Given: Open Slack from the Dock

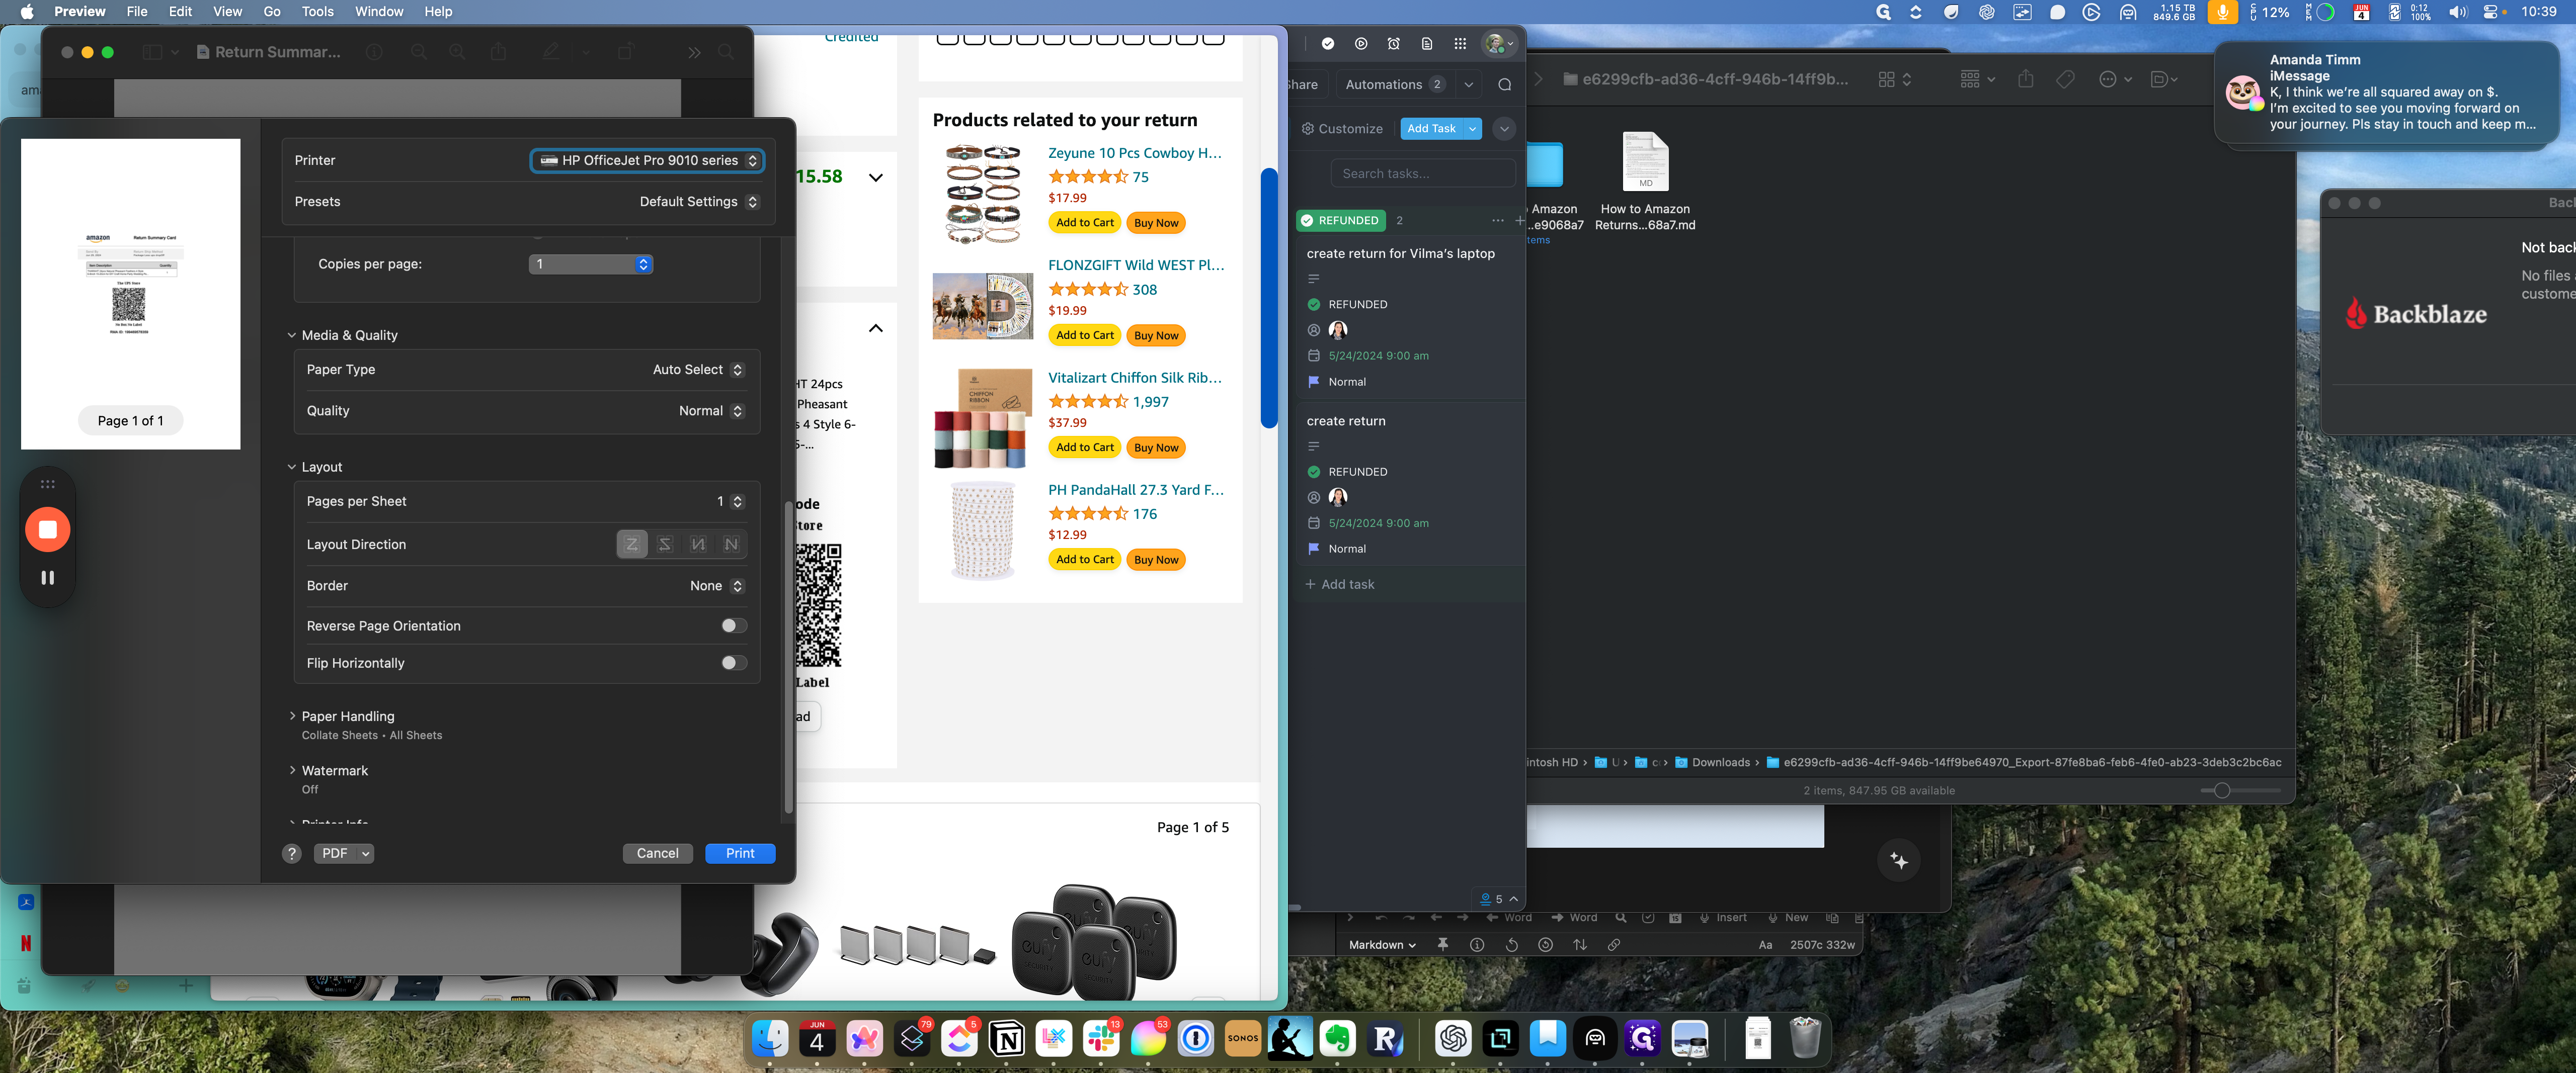Looking at the screenshot, I should coord(1101,1039).
